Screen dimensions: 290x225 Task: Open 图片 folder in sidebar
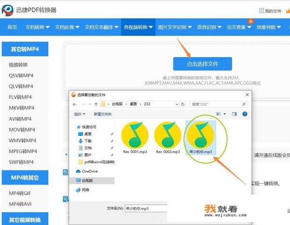tap(85, 155)
